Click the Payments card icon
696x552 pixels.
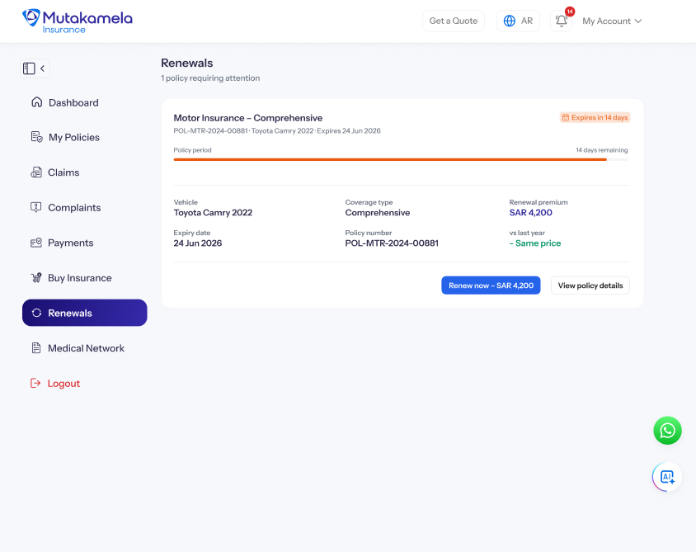36,243
